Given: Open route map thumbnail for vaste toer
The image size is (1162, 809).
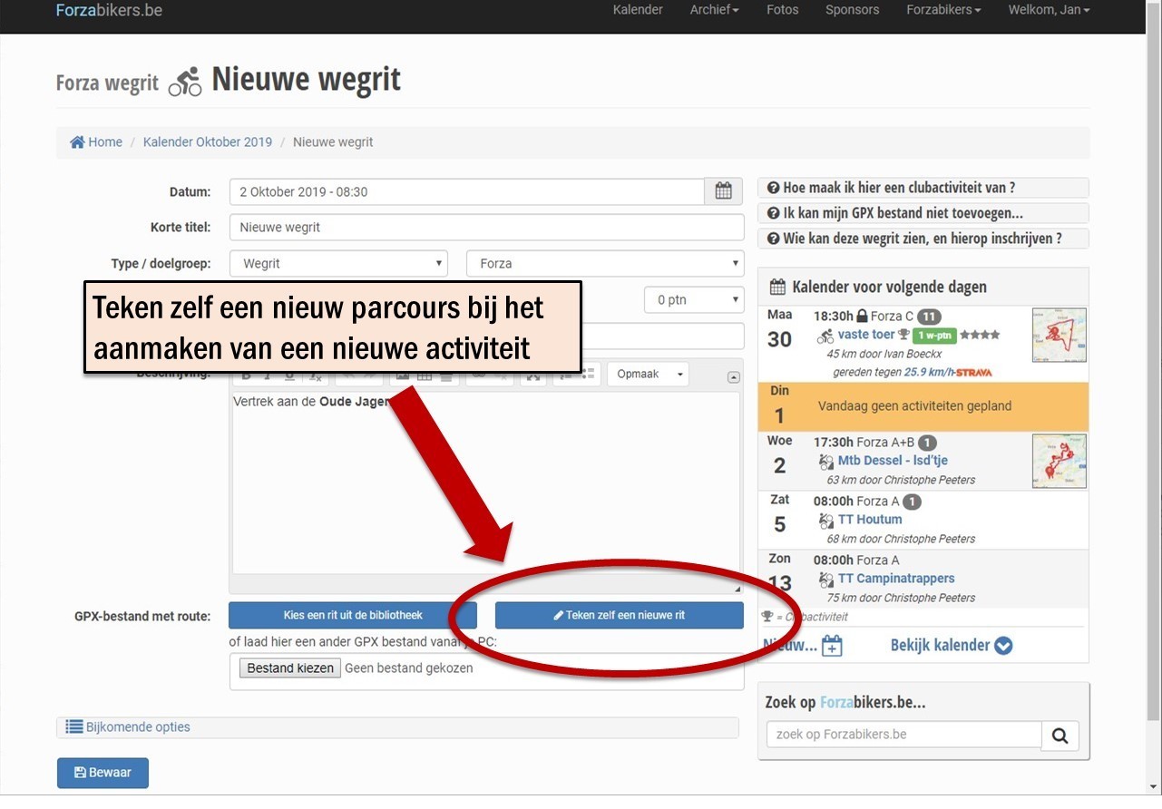Looking at the screenshot, I should 1059,335.
